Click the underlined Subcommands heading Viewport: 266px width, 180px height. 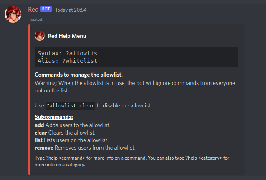[54, 117]
